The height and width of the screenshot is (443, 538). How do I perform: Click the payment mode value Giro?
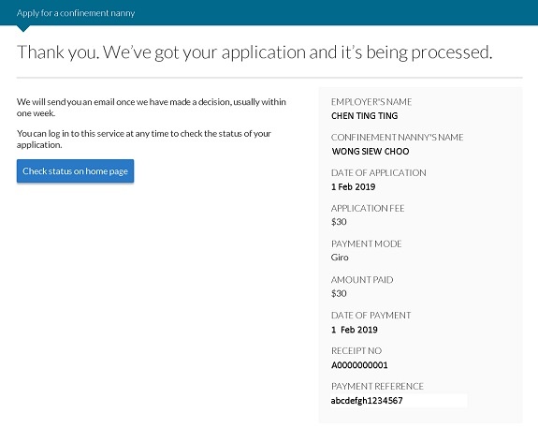(340, 258)
